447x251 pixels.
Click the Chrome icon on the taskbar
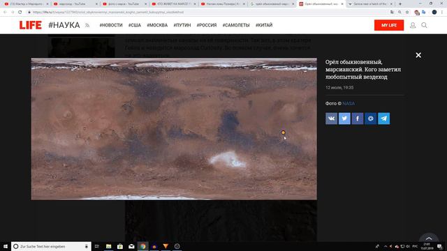(142, 246)
